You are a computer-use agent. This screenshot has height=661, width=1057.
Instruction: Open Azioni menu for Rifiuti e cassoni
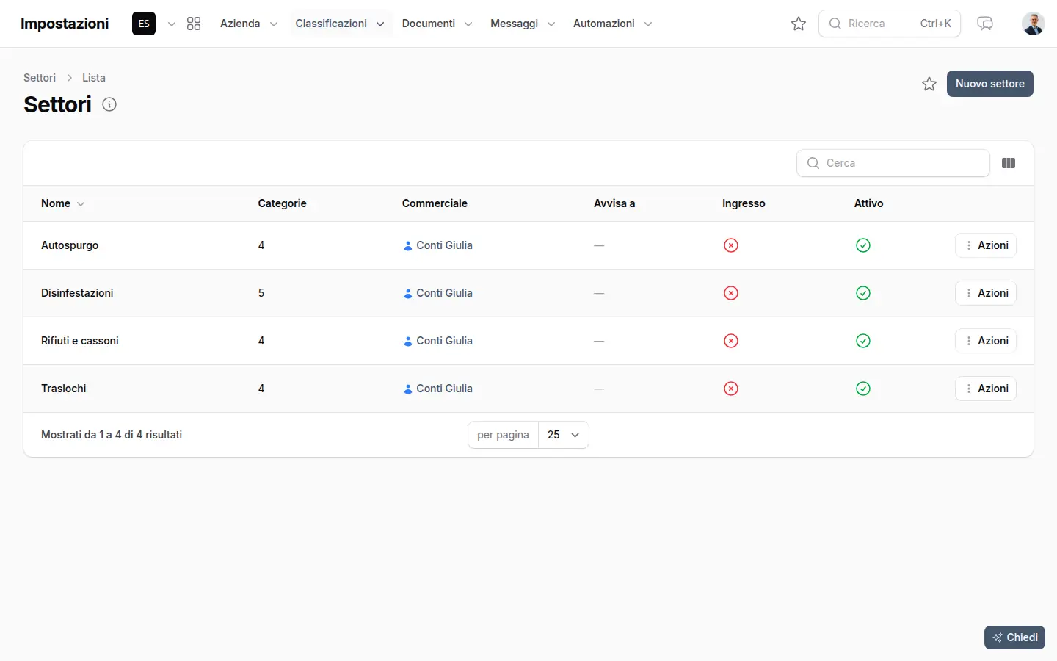[x=986, y=341]
